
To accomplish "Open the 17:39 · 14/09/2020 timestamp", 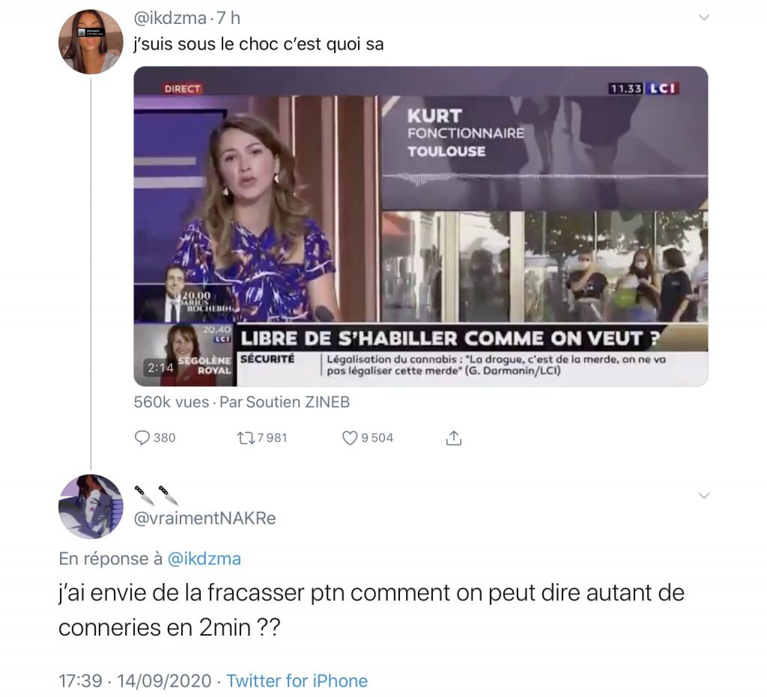I will [x=135, y=681].
